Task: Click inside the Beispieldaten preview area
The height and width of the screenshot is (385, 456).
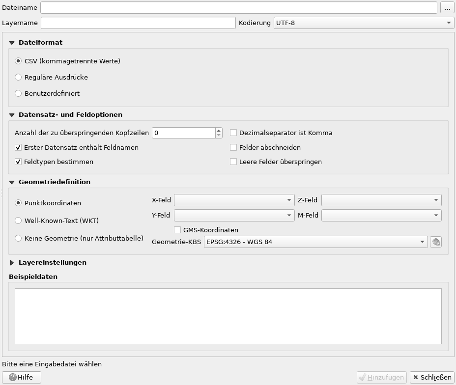Action: (228, 316)
